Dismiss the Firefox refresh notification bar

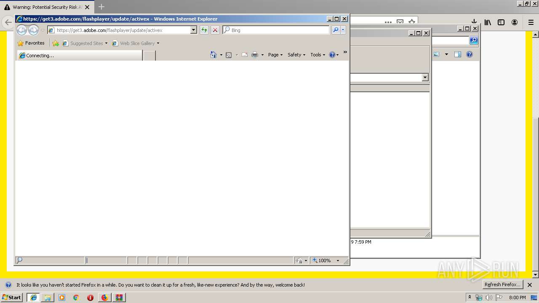click(x=530, y=285)
